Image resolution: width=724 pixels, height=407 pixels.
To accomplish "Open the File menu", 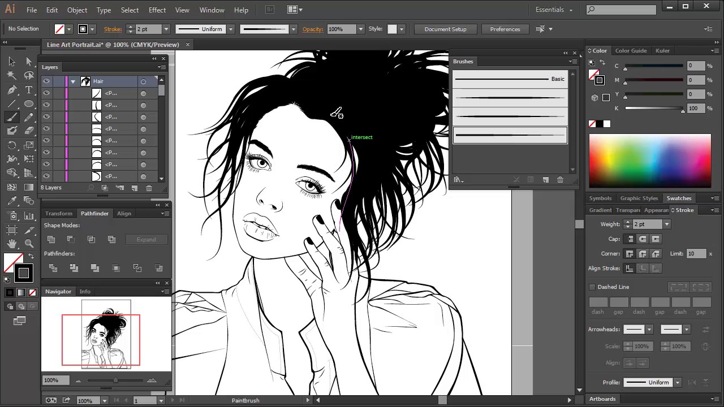I will tap(32, 10).
